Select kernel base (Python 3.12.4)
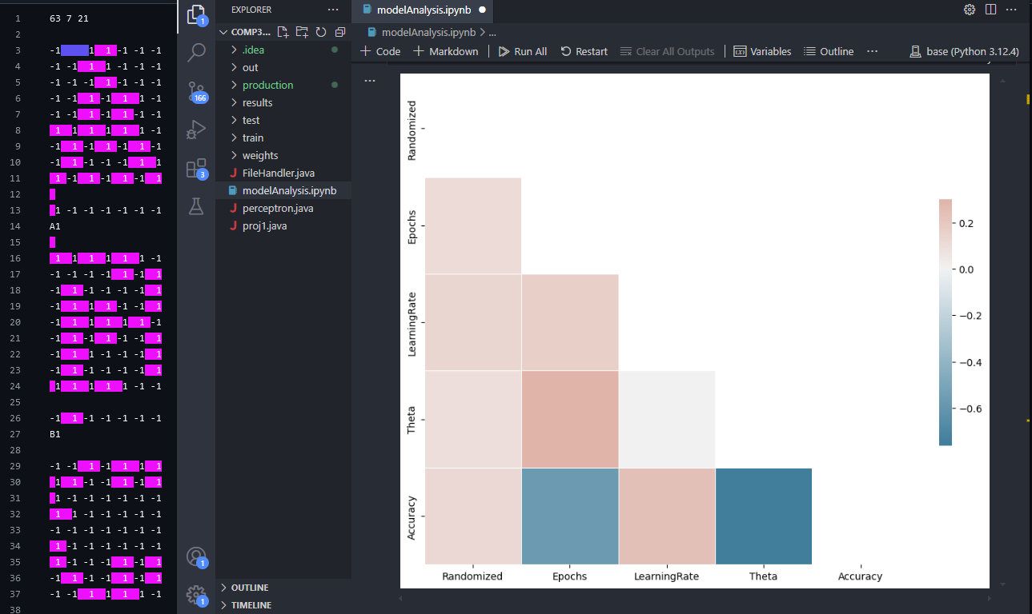1032x614 pixels. click(x=964, y=51)
